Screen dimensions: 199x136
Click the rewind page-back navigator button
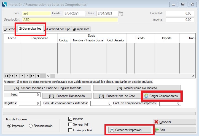pos(12,76)
